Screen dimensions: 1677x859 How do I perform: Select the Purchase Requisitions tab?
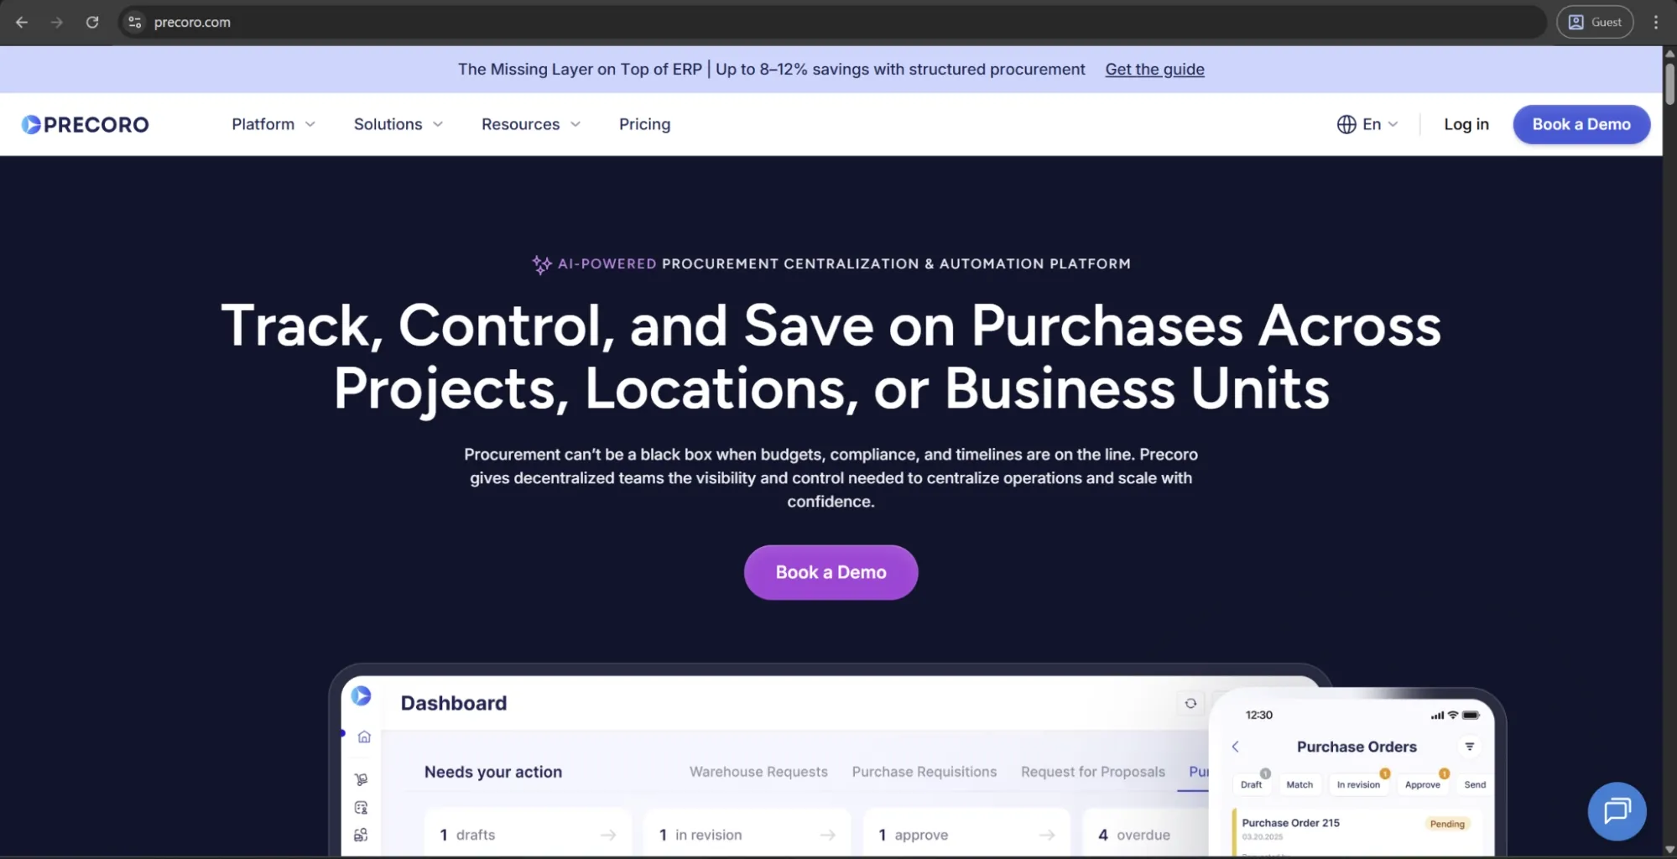pos(924,772)
